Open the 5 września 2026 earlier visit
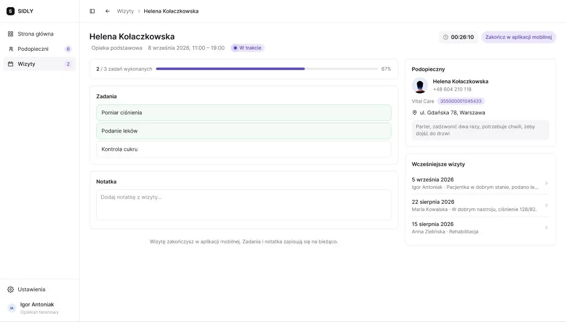Viewport: 566px width, 322px height. click(480, 183)
